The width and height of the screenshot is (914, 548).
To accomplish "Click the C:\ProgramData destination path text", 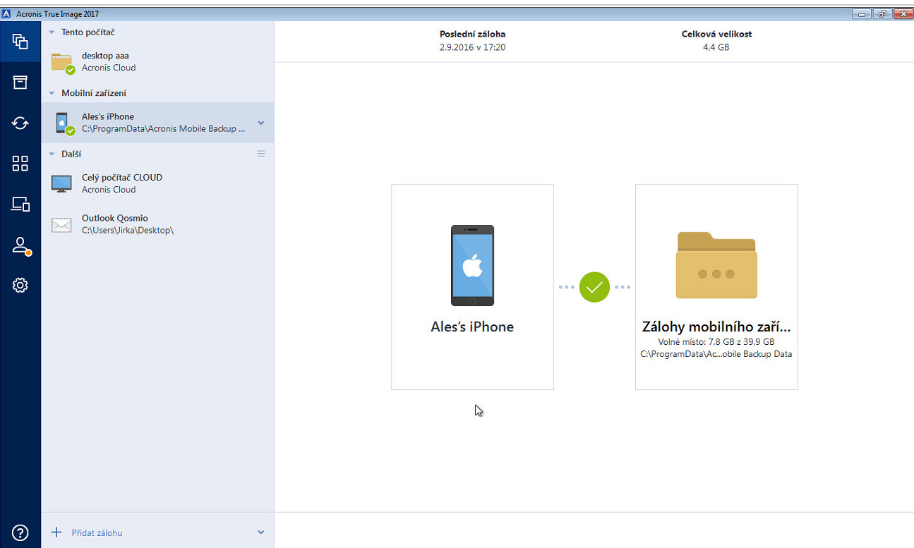I will (x=716, y=354).
